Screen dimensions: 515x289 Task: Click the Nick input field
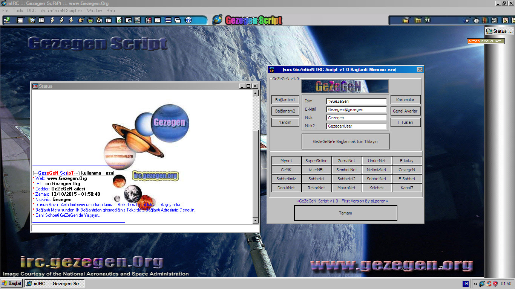point(357,118)
